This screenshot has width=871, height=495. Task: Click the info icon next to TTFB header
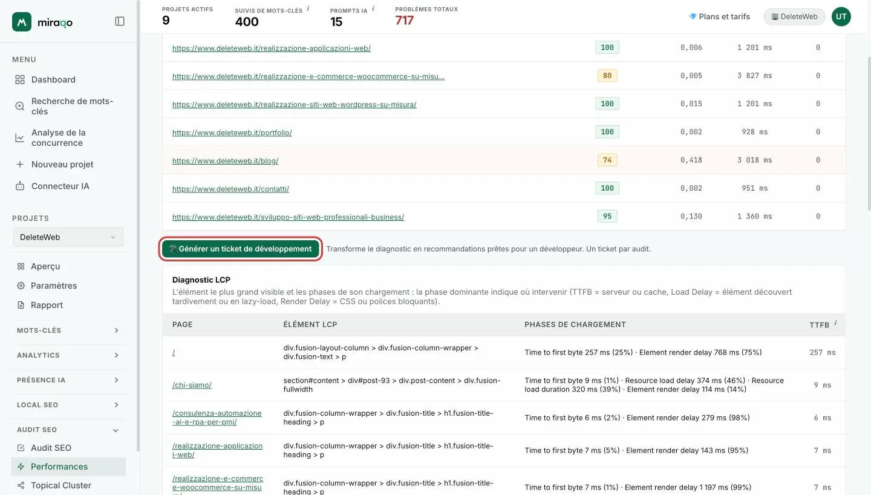pos(835,323)
